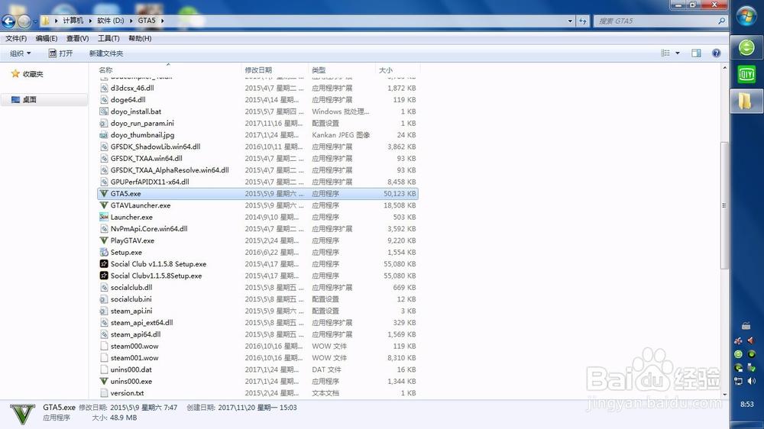Image resolution: width=764 pixels, height=429 pixels.
Task: Select Social Clubv1.1.5.8Setup.exe icon
Action: 104,276
